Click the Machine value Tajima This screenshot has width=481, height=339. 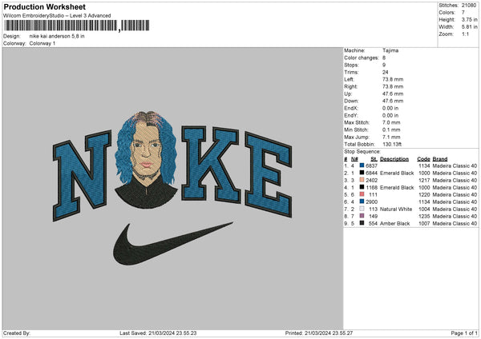pos(390,50)
